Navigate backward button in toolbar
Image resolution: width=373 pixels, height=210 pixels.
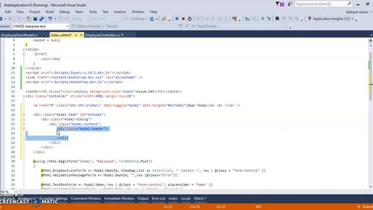[x=1, y=19]
